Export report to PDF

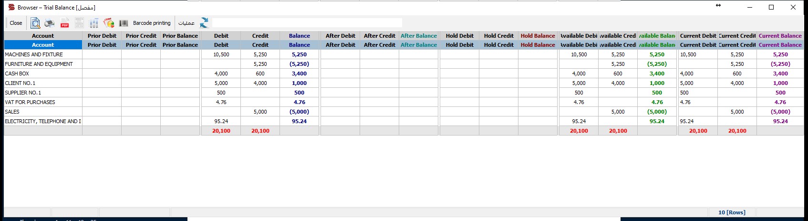coord(64,23)
